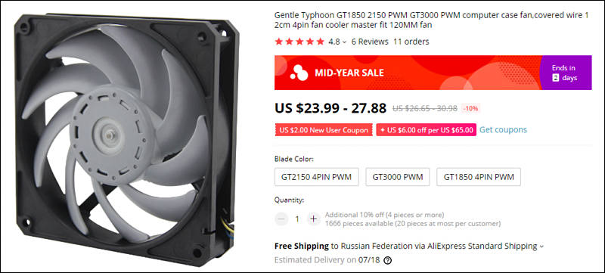
Task: Expand the AliExpress Standard Shipping options chevron
Action: point(541,247)
